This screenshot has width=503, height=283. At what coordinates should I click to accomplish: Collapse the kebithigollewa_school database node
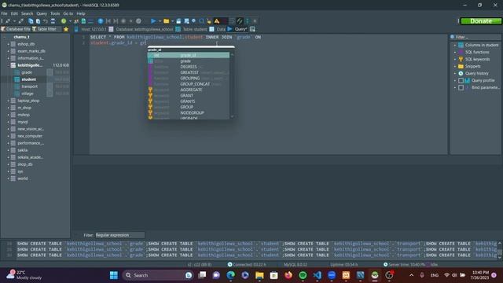click(8, 65)
